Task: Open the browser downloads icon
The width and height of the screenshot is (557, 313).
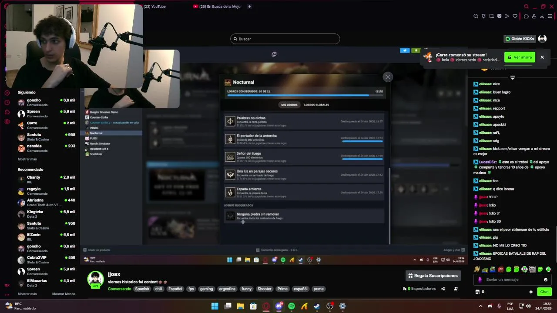Action: pos(542,16)
